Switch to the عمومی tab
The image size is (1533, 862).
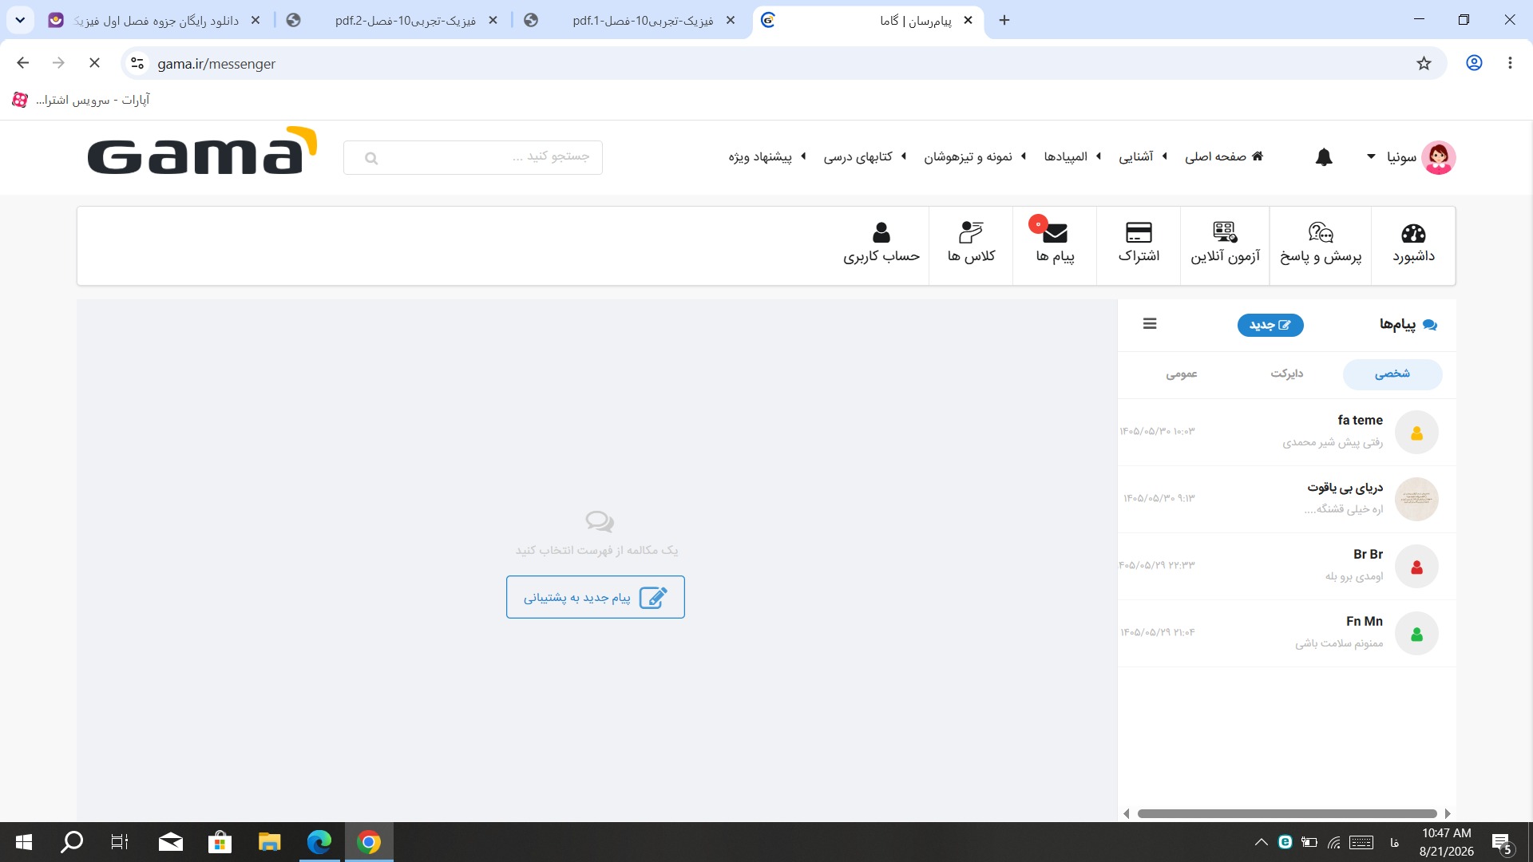click(x=1181, y=374)
